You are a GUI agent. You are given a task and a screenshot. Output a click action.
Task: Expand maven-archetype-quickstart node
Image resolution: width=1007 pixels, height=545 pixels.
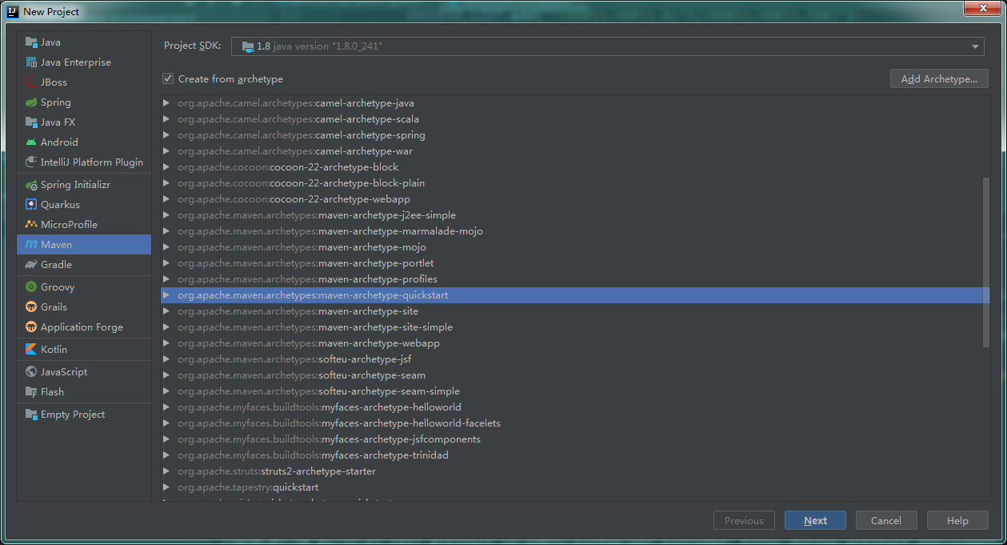166,295
